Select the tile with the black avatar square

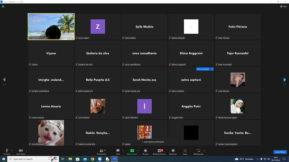click(191, 133)
